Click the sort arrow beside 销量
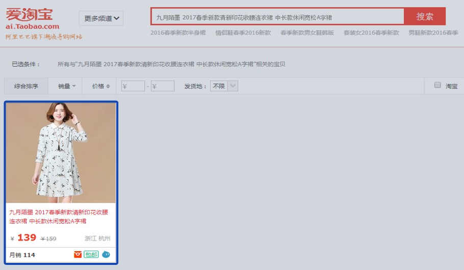 point(74,86)
